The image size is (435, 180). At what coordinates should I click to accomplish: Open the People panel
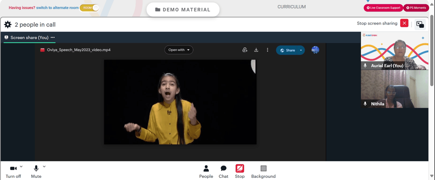[x=206, y=172]
